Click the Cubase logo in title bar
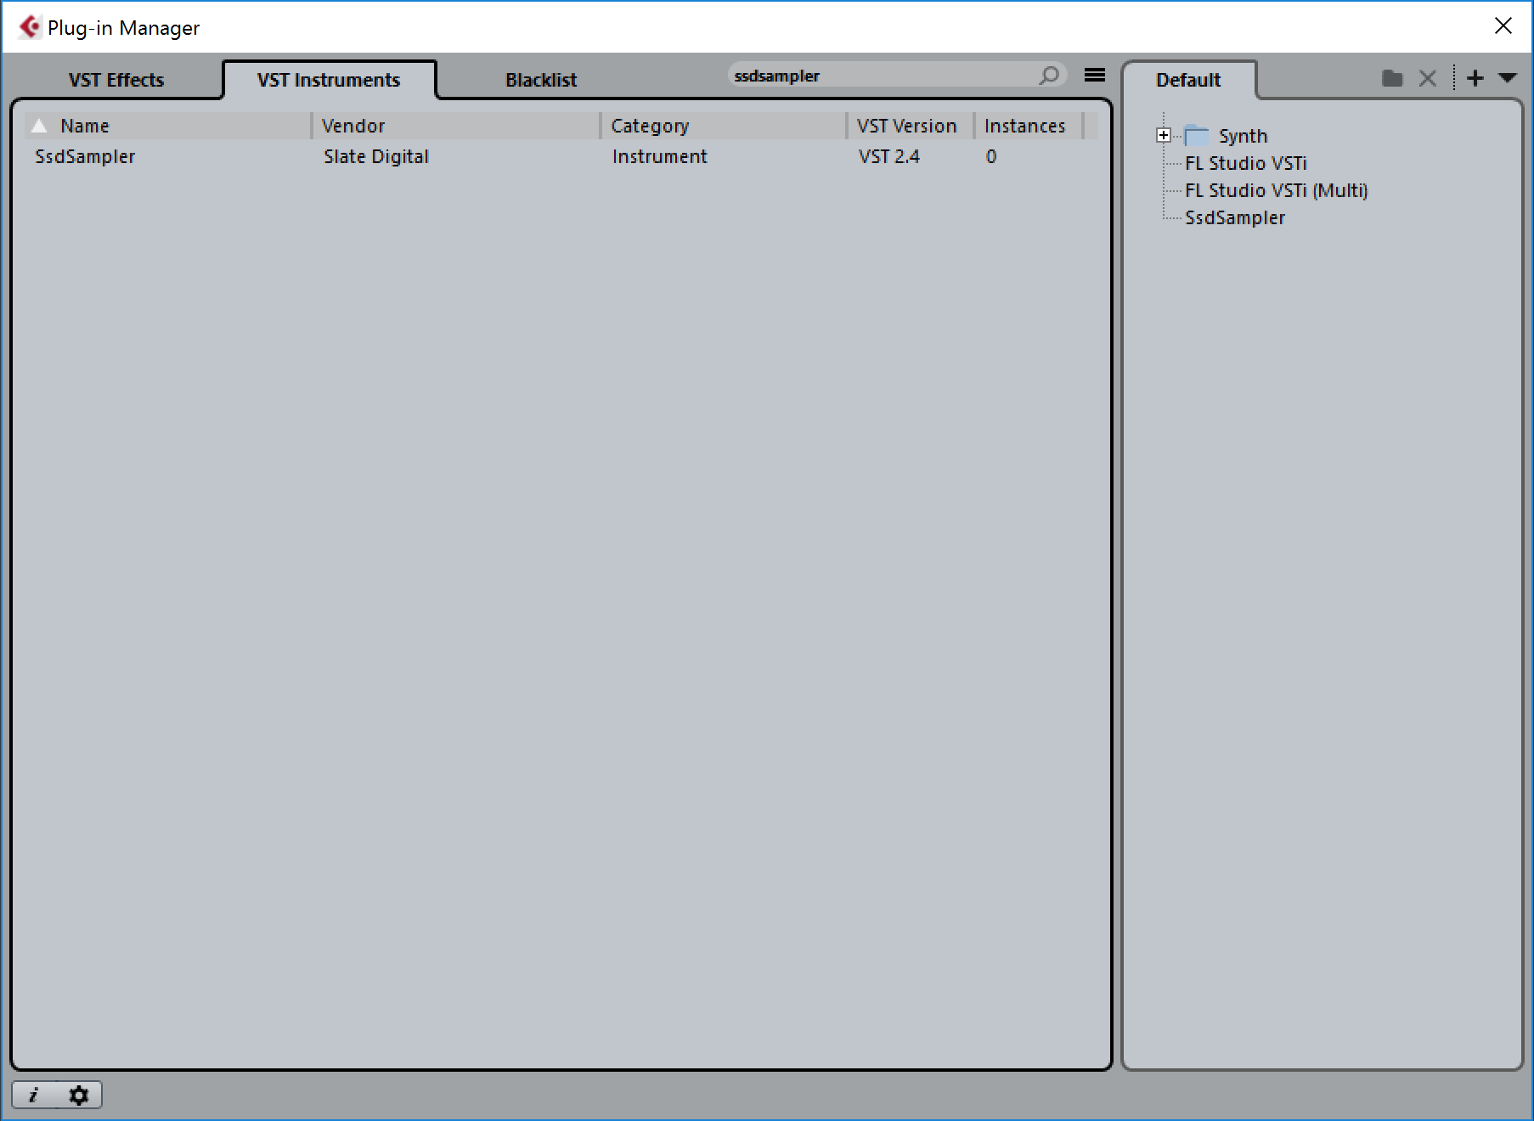Screen dimensions: 1534x1121 [30, 27]
